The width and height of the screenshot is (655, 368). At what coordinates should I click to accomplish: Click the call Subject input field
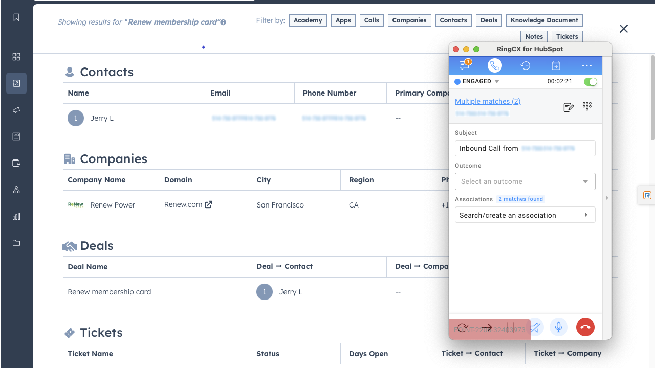pyautogui.click(x=525, y=148)
